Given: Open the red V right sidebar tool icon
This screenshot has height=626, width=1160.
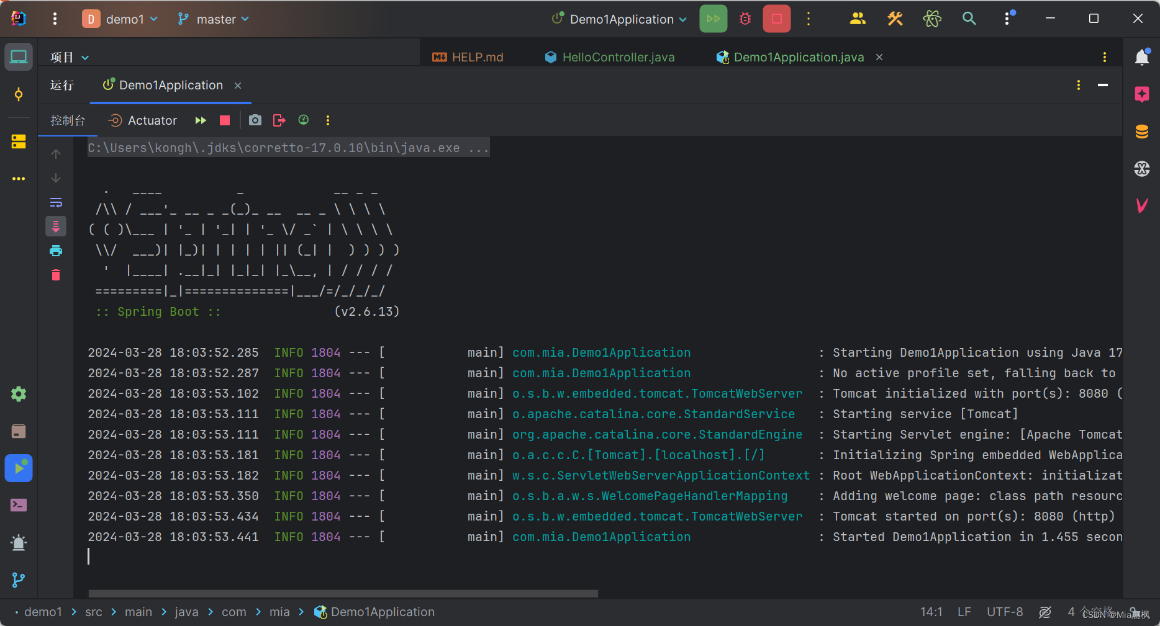Looking at the screenshot, I should (x=1141, y=205).
